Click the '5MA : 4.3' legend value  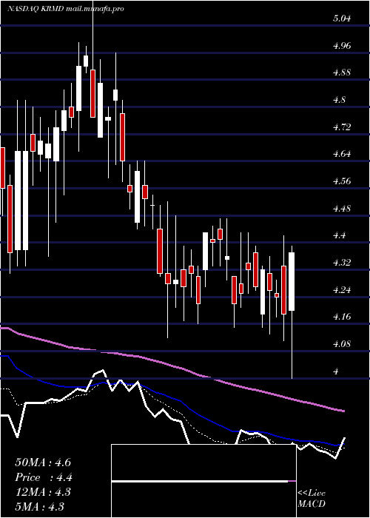[x=39, y=506]
